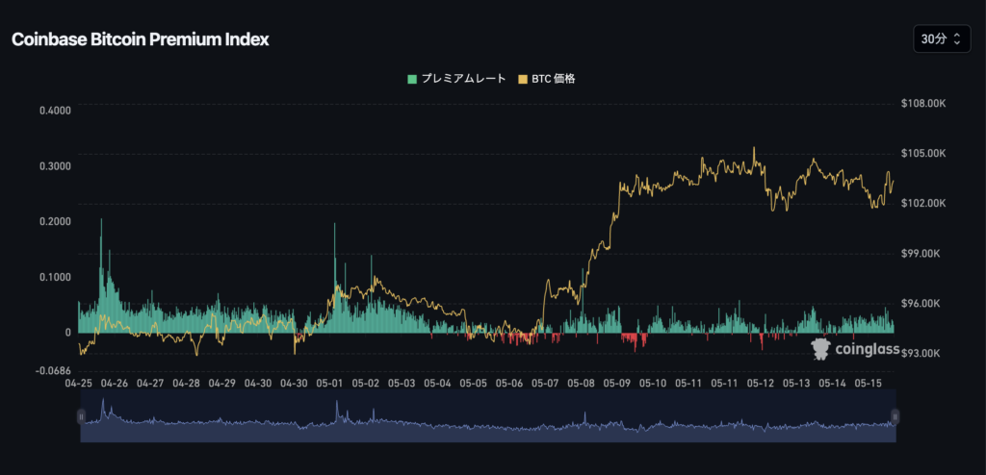Click the 0.4000 left axis value
Image resolution: width=986 pixels, height=475 pixels.
coord(55,111)
